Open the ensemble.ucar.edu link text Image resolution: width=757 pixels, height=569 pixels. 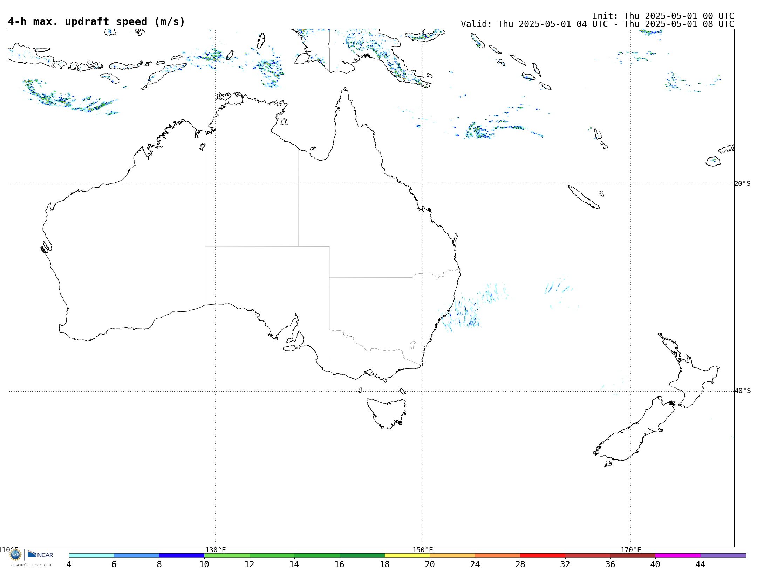[31, 565]
